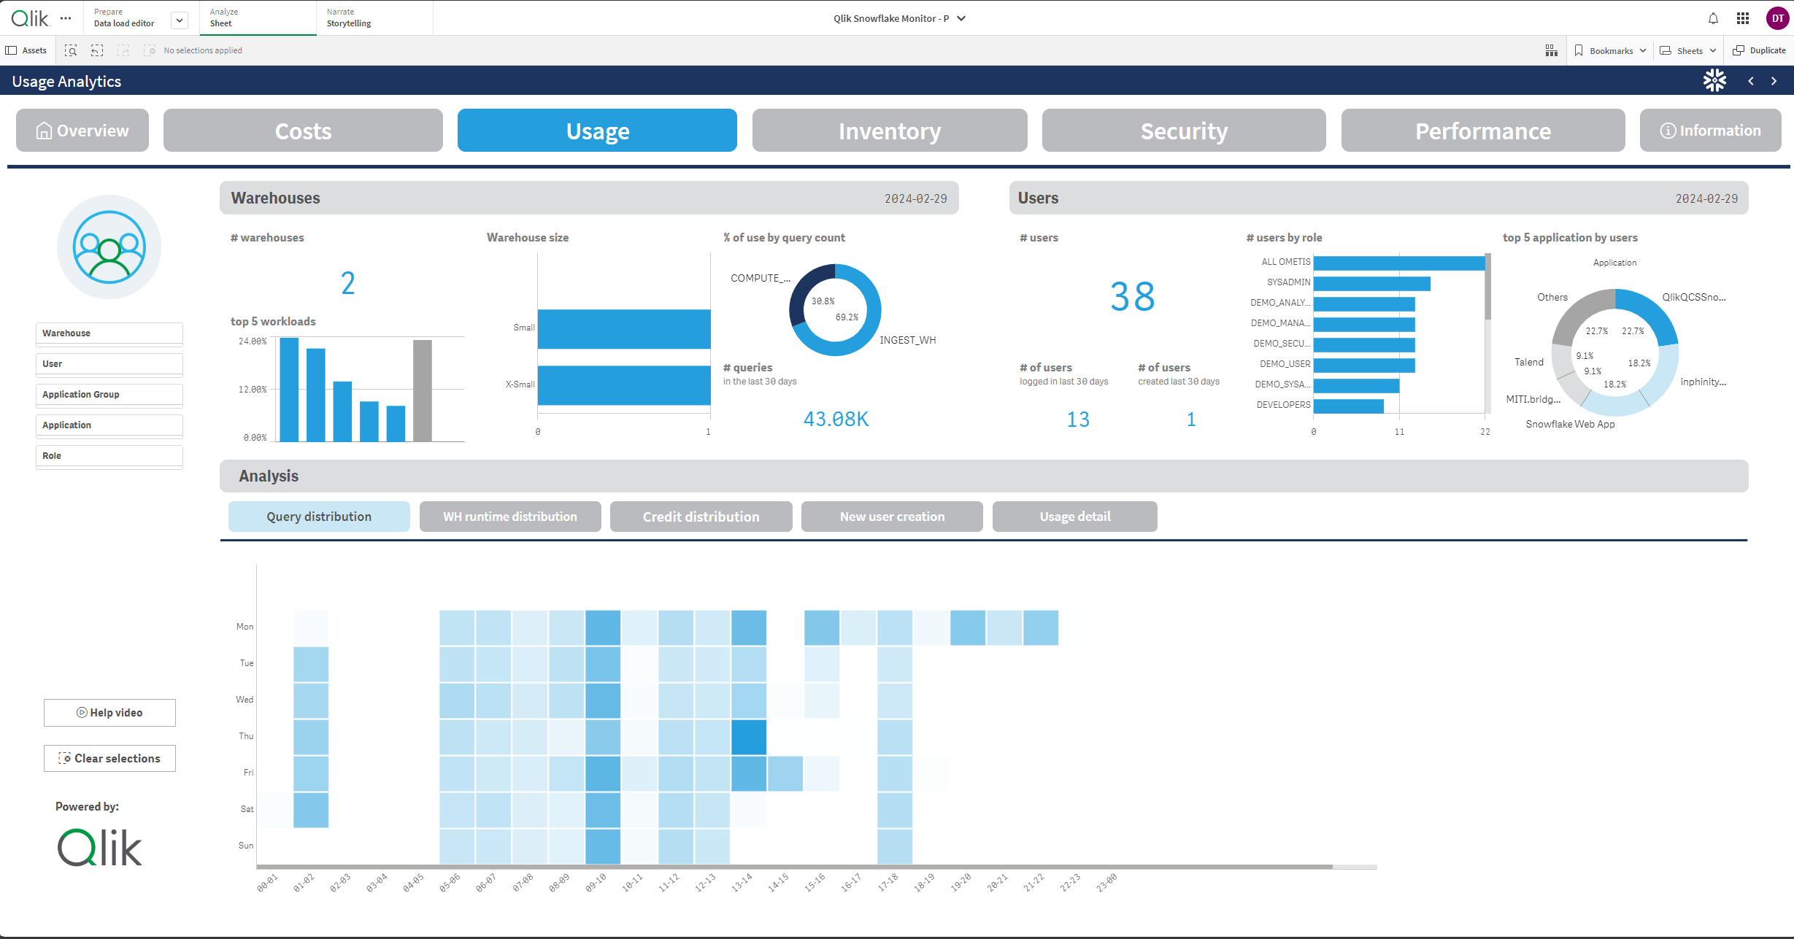The height and width of the screenshot is (939, 1794).
Task: Click the Warehouse filter field
Action: [109, 333]
